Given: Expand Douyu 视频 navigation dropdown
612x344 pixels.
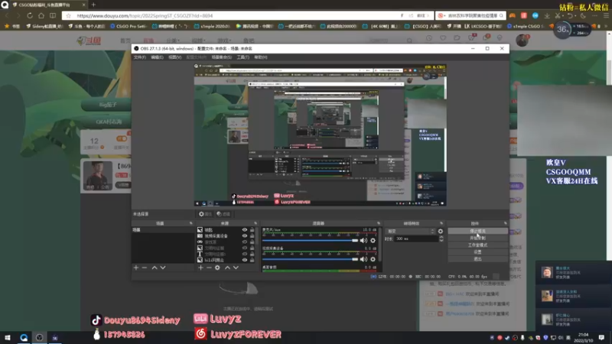Looking at the screenshot, I should (198, 41).
